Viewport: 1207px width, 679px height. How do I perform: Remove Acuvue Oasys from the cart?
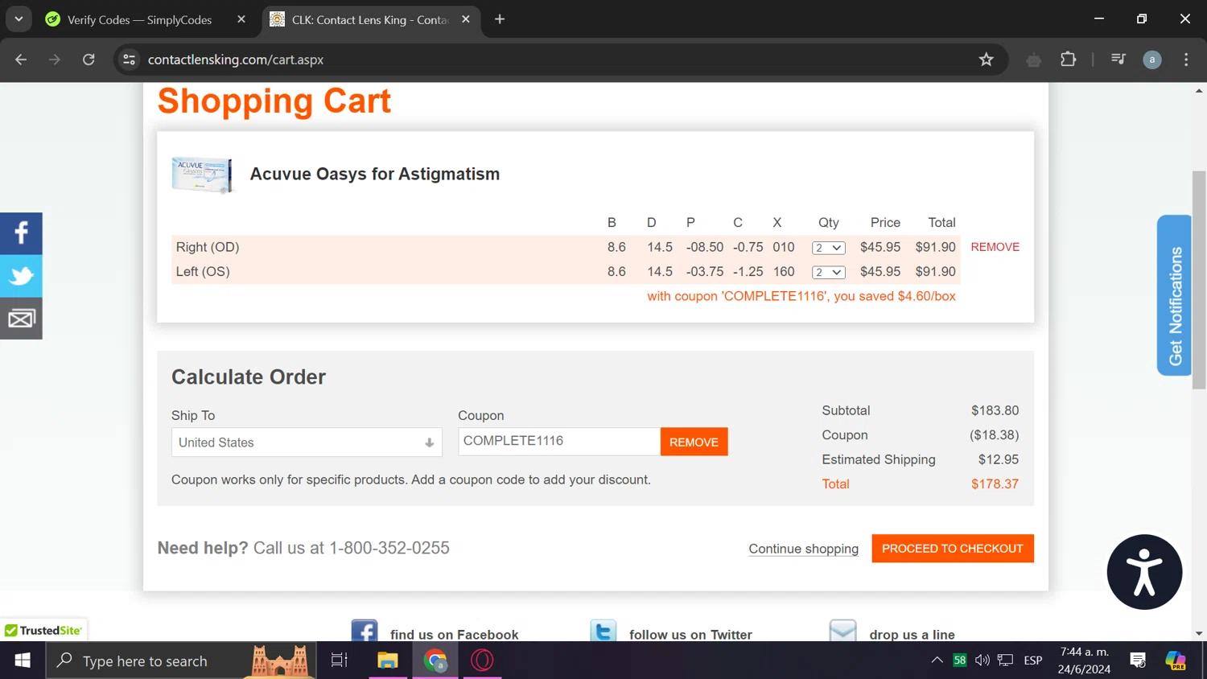point(995,247)
